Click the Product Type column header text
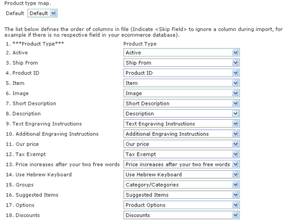The image size is (292, 221). point(140,44)
